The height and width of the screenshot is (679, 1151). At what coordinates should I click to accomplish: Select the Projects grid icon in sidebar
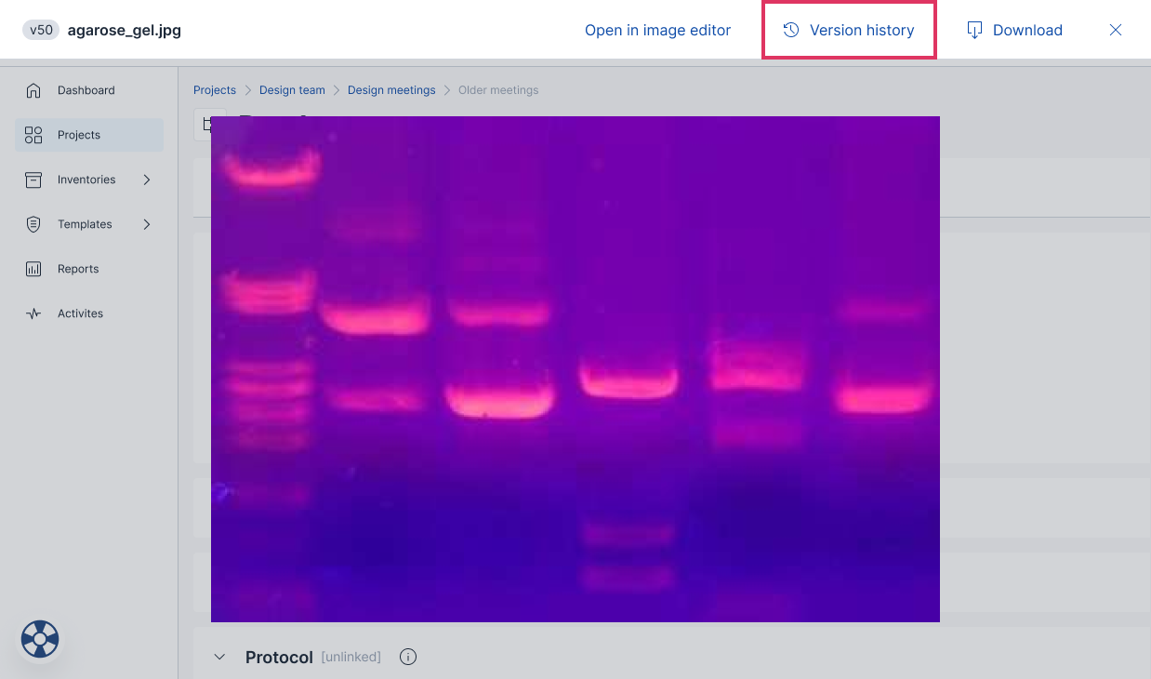33,135
